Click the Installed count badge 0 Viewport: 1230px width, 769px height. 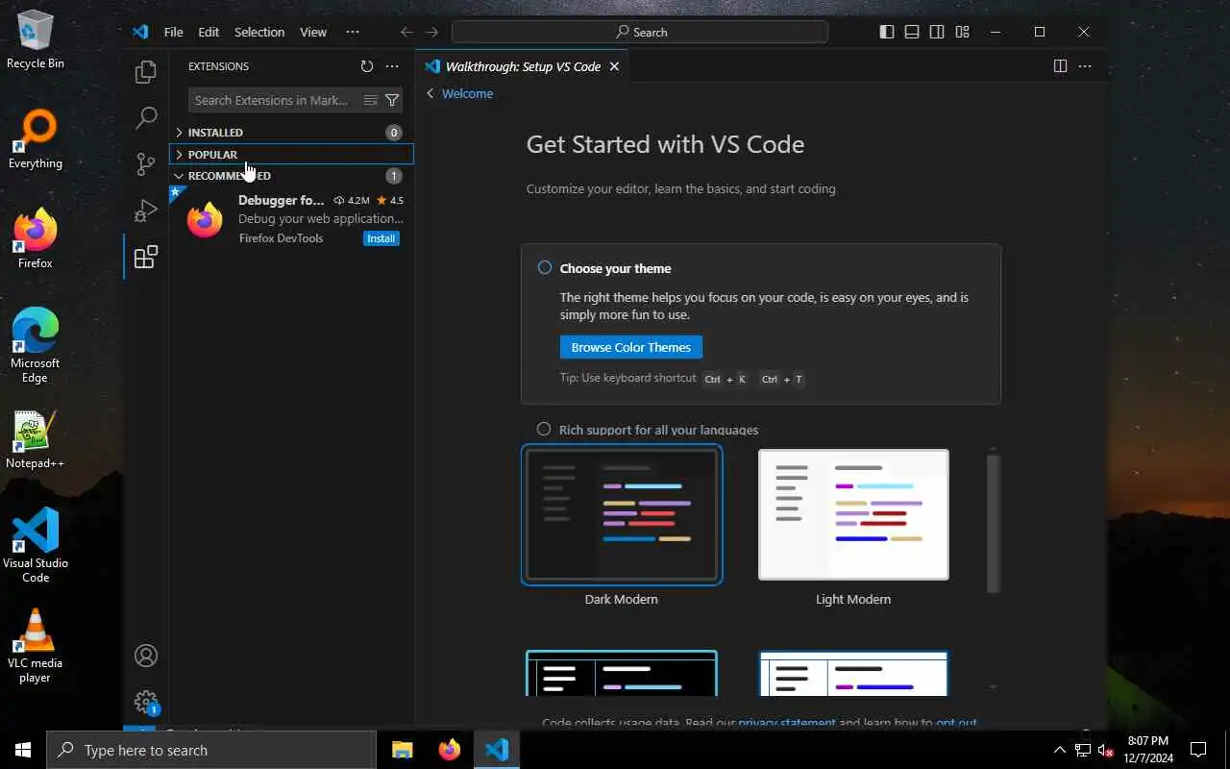coord(393,133)
